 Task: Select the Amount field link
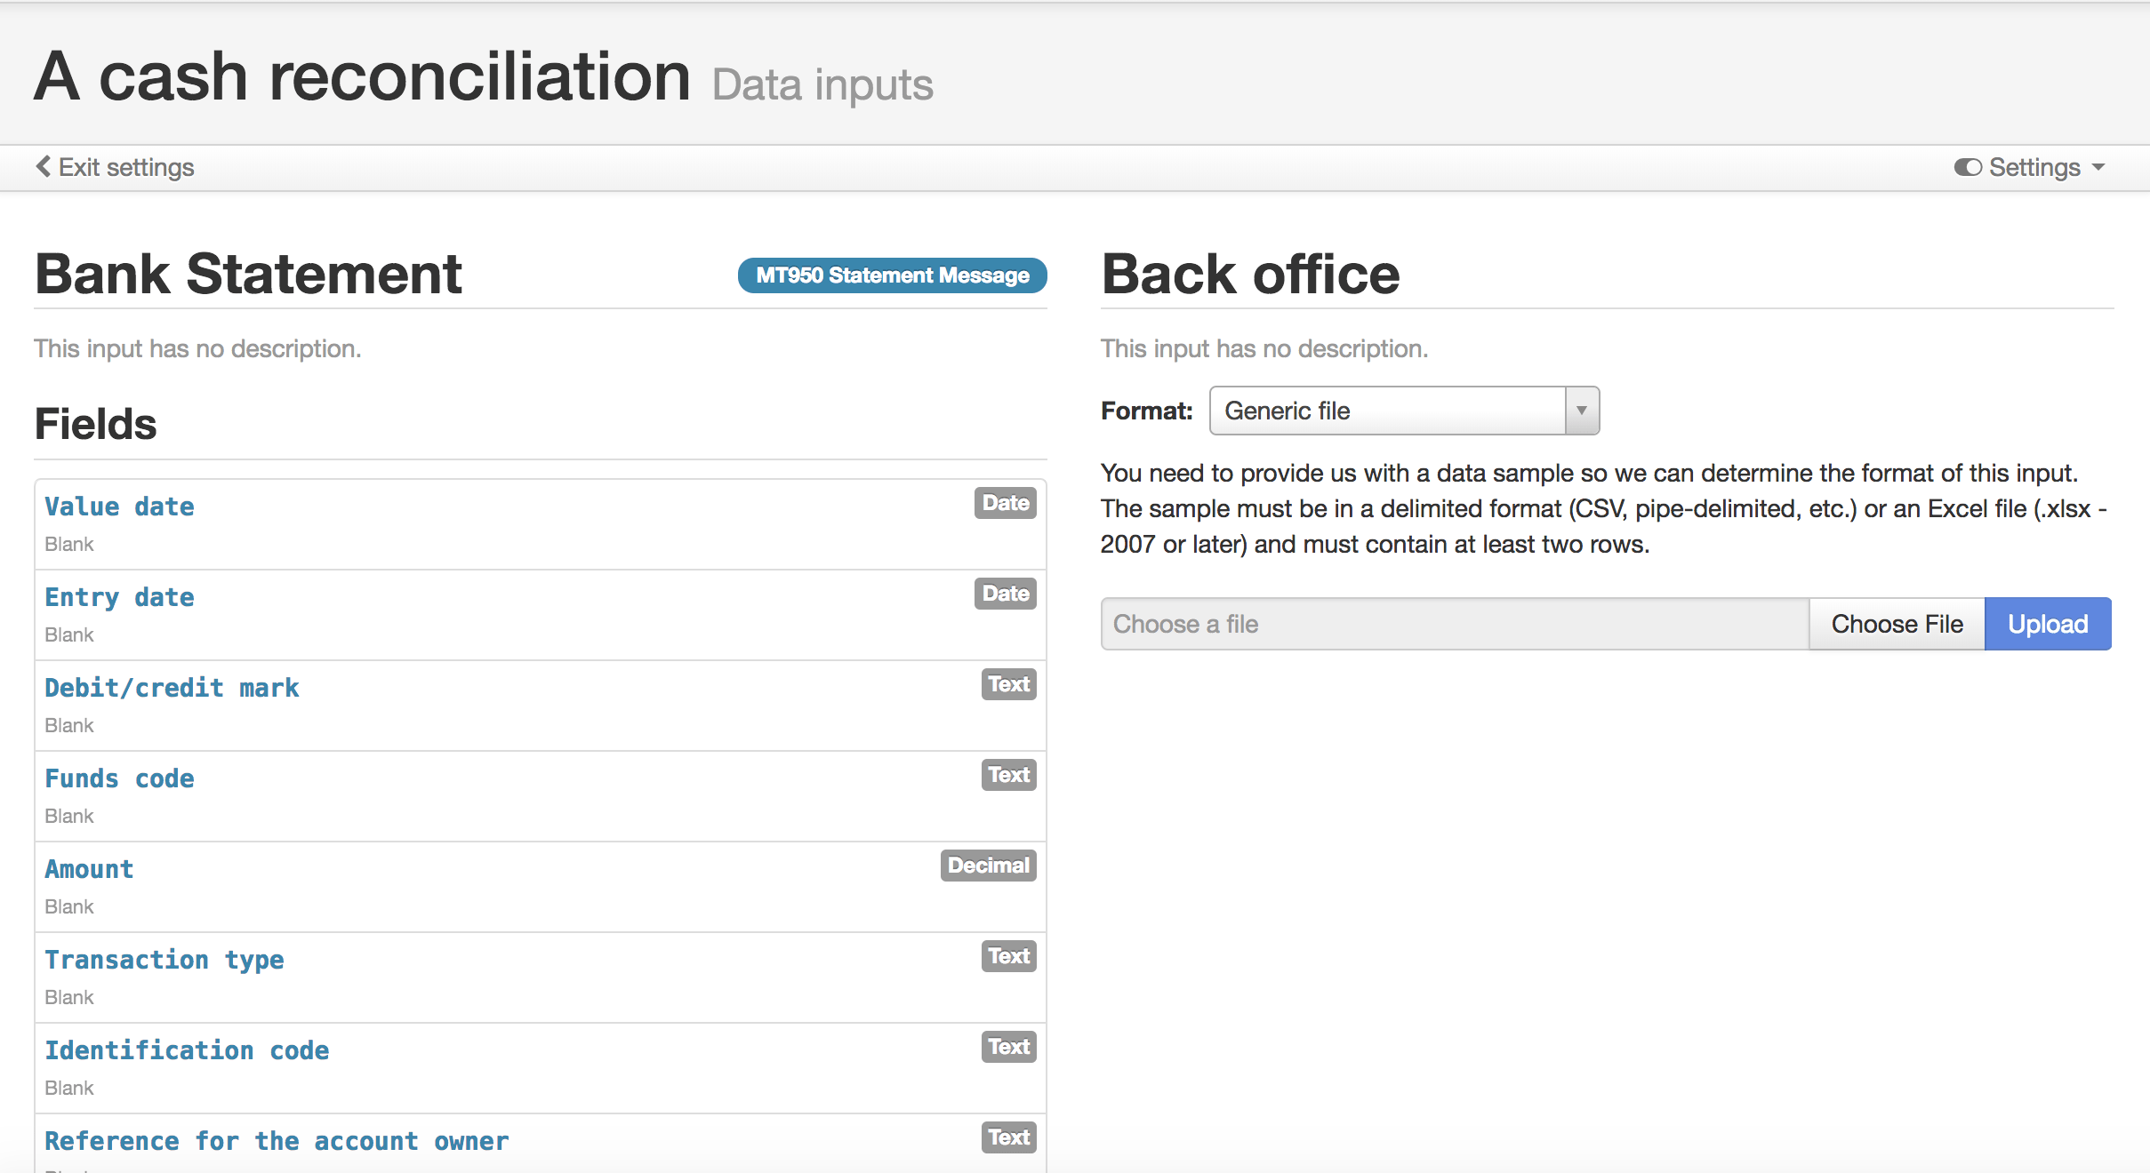[x=89, y=869]
